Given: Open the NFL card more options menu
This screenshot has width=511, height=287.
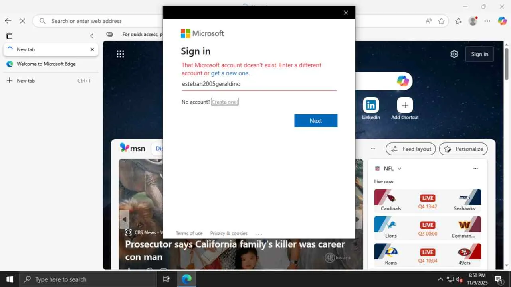Looking at the screenshot, I should coord(475,169).
